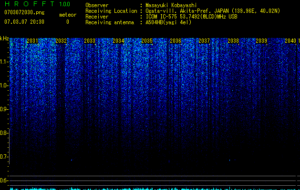
Task: Click the 0.9 frequency axis label
Action: click(x=4, y=109)
